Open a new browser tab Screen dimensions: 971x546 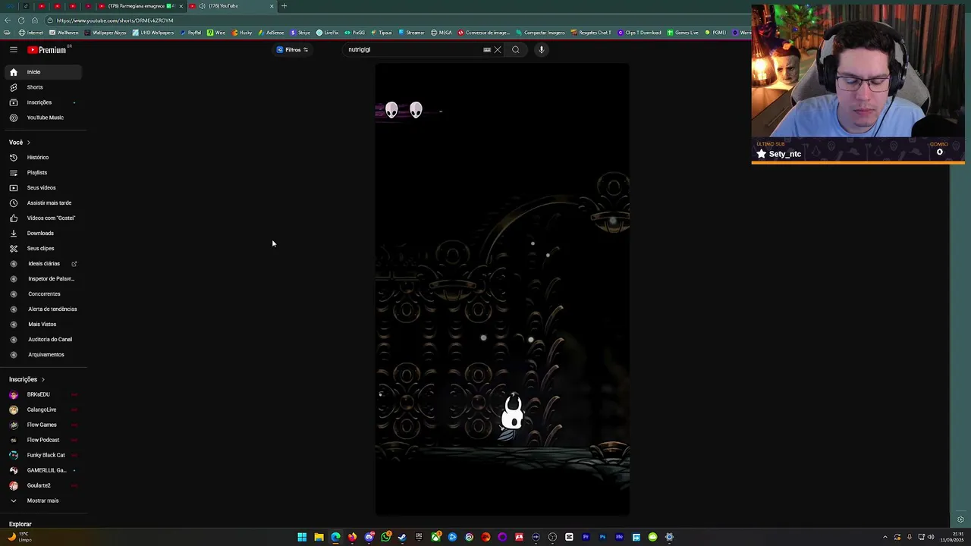click(x=284, y=6)
